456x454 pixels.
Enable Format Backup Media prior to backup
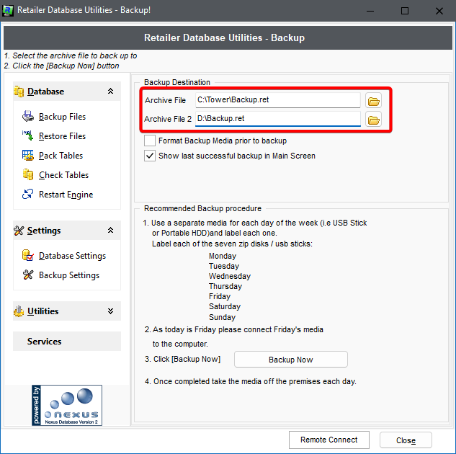pos(150,141)
